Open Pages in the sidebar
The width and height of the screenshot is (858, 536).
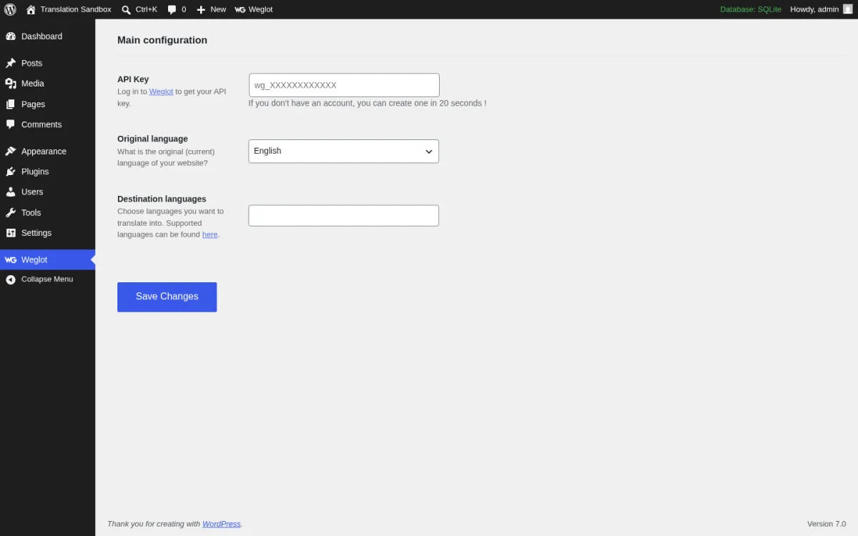pos(47,104)
